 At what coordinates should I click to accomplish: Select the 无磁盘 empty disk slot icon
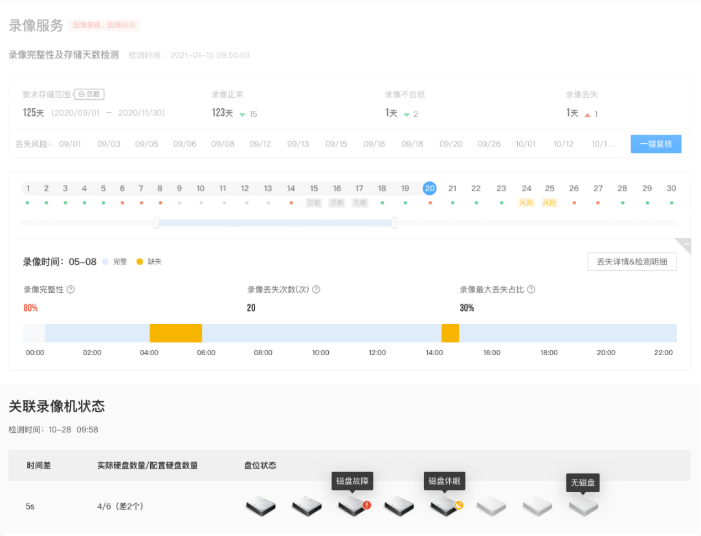[582, 507]
